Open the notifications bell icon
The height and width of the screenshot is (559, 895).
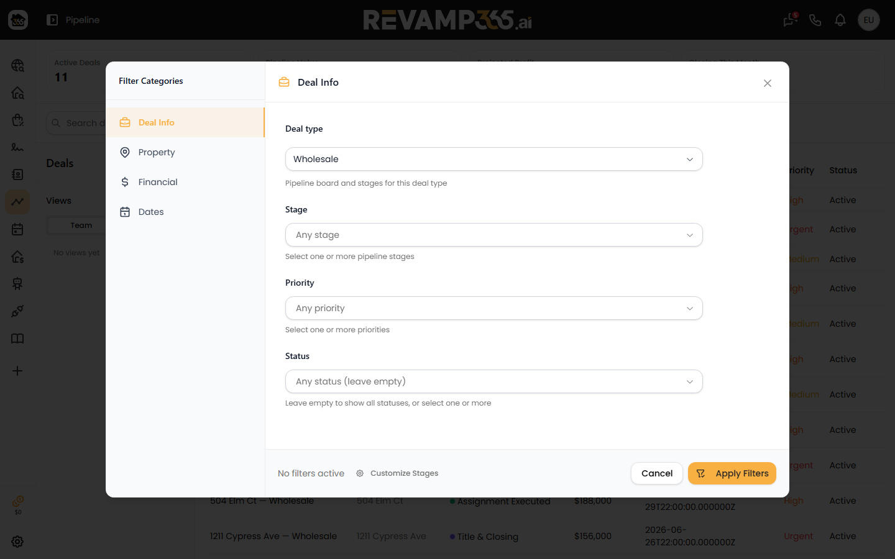click(x=840, y=20)
